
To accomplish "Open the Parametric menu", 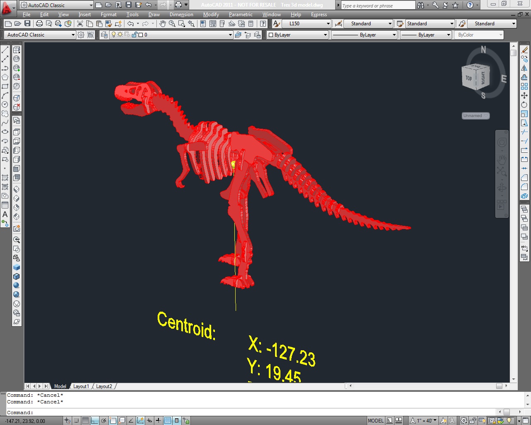I will (241, 15).
